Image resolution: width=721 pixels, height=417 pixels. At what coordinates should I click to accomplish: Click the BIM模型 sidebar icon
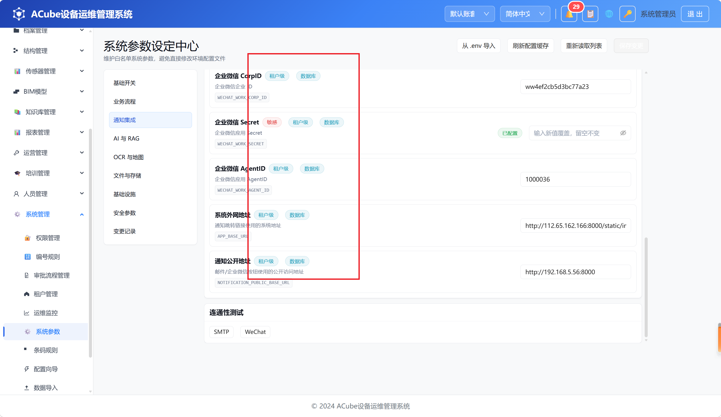click(16, 91)
